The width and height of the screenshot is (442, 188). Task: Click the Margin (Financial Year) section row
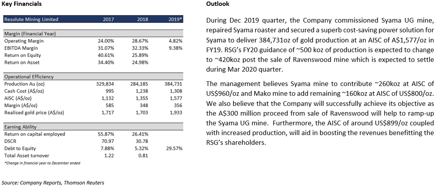[x=93, y=33]
